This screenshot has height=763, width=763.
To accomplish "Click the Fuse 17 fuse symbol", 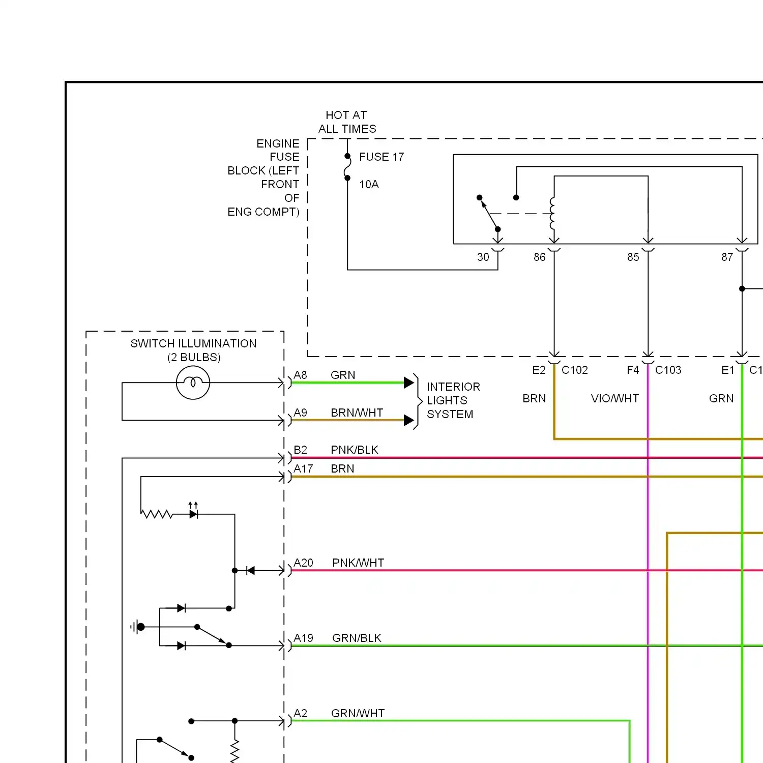I will click(x=347, y=167).
